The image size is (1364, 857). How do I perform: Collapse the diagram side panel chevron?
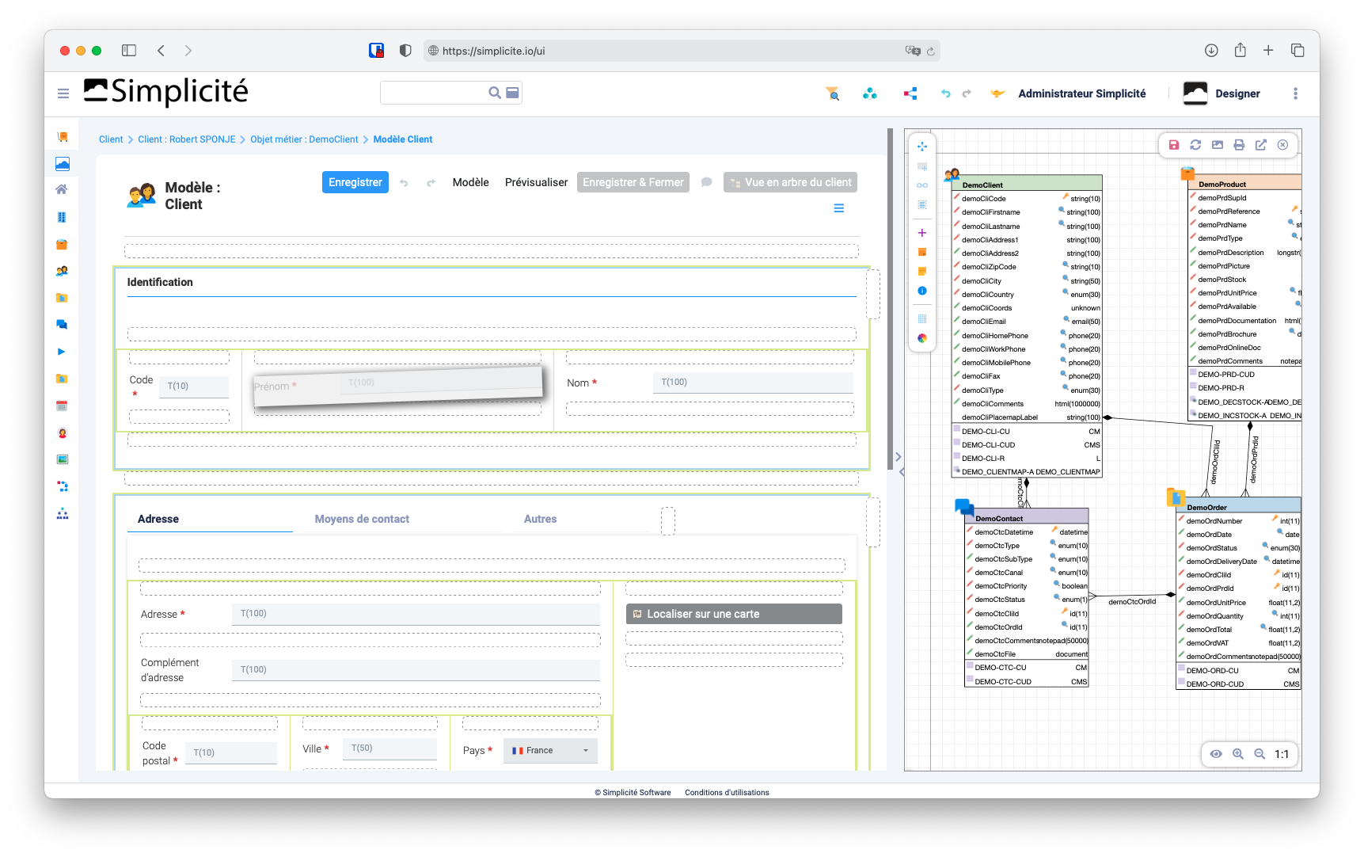pyautogui.click(x=898, y=457)
